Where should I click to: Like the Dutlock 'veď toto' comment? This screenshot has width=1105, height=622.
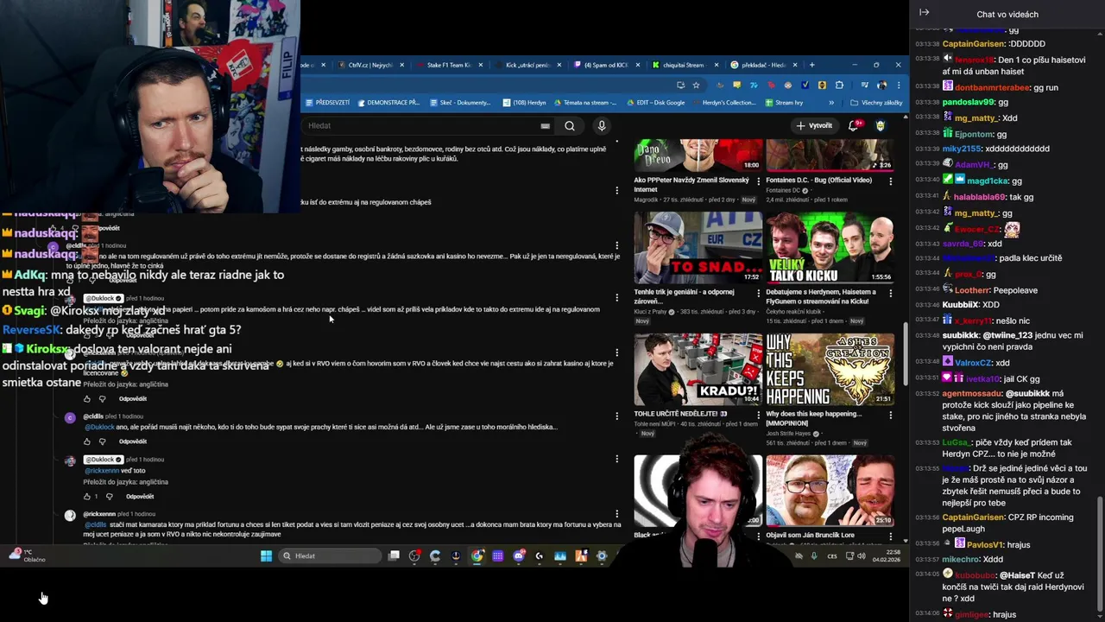coord(86,497)
